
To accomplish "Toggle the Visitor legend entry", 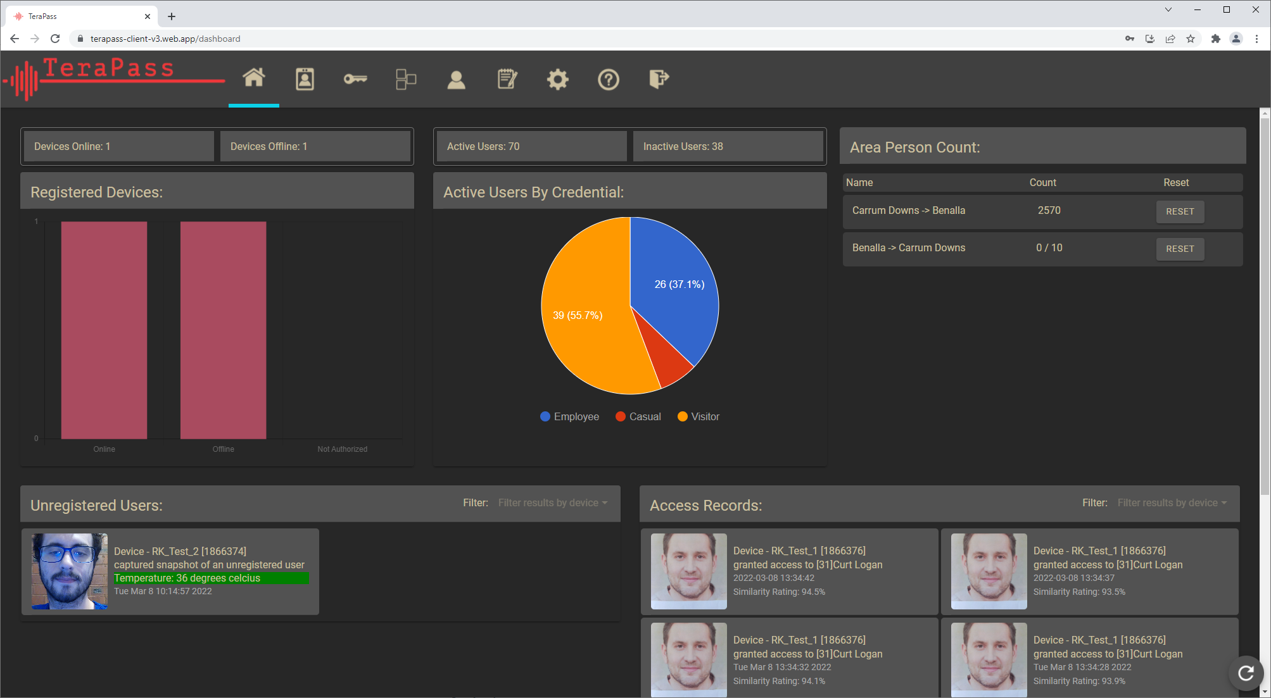I will tap(699, 416).
